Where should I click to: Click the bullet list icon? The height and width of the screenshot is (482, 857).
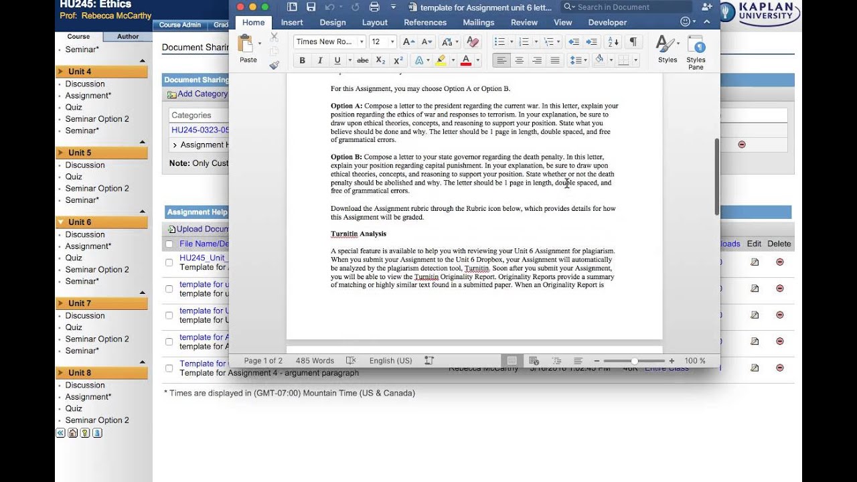coord(499,42)
